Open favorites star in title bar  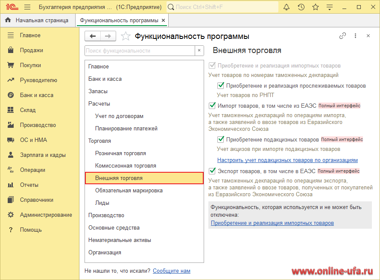[315, 7]
